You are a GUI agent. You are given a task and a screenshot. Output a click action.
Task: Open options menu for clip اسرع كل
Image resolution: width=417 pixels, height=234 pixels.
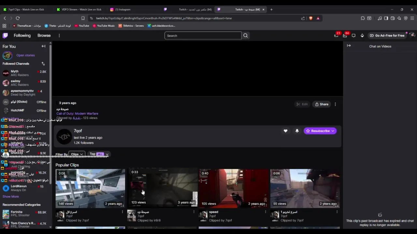(x=122, y=212)
